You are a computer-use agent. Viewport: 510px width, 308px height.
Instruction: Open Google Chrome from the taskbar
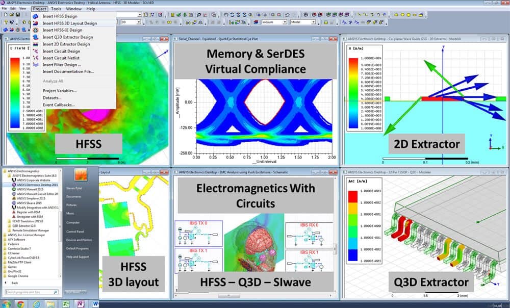(20, 305)
